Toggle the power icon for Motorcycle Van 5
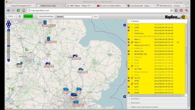Viewport: 195px width, 110px height. (129, 45)
